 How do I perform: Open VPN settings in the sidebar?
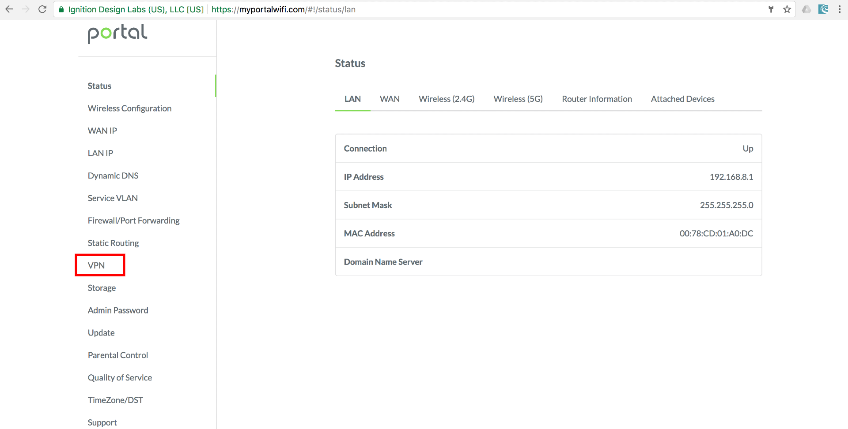tap(96, 265)
